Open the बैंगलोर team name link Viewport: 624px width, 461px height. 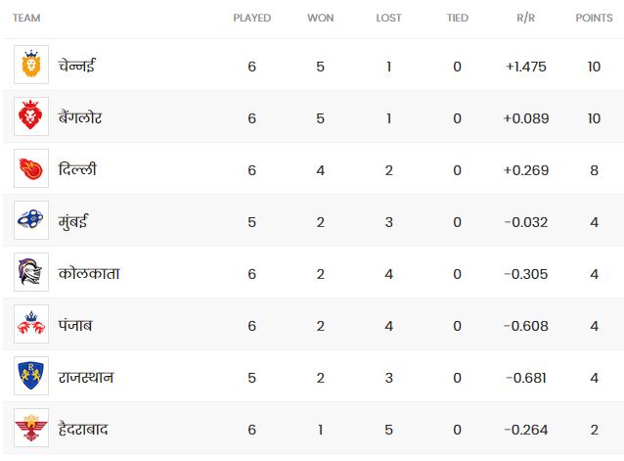(x=80, y=117)
